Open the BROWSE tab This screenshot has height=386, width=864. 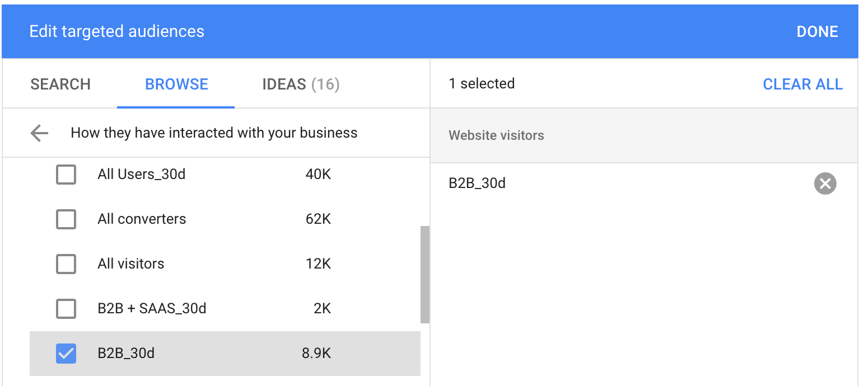[176, 84]
